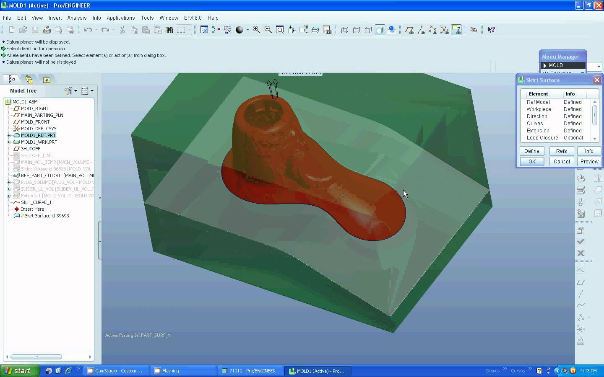
Task: Click the New file icon
Action: [12, 30]
